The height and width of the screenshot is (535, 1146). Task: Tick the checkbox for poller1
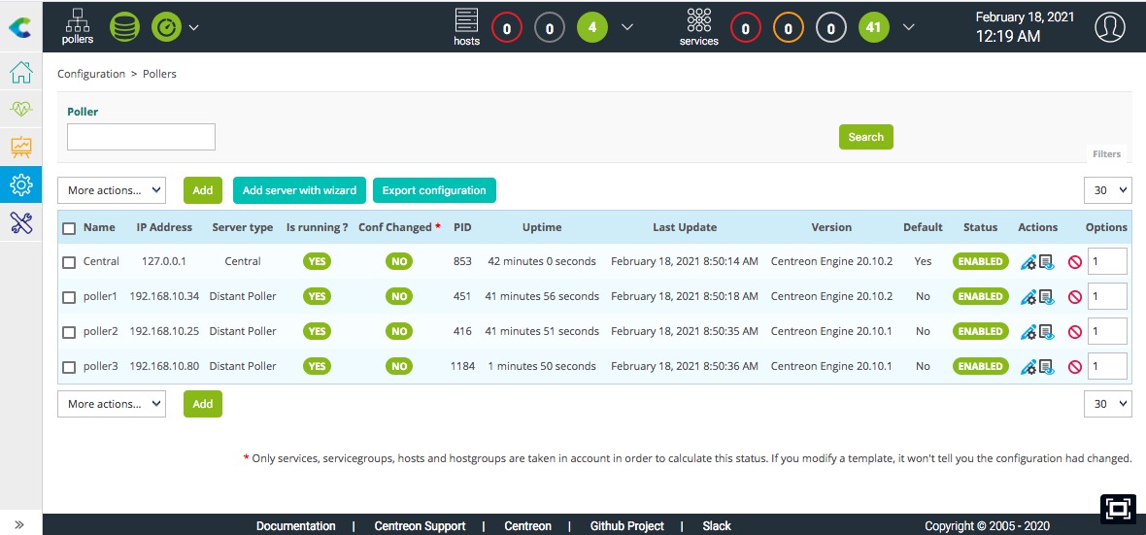(x=69, y=297)
